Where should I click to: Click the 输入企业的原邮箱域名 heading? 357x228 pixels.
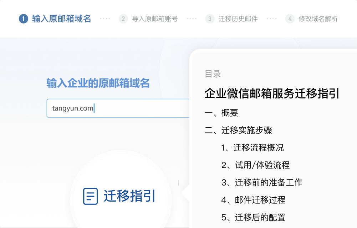98,83
